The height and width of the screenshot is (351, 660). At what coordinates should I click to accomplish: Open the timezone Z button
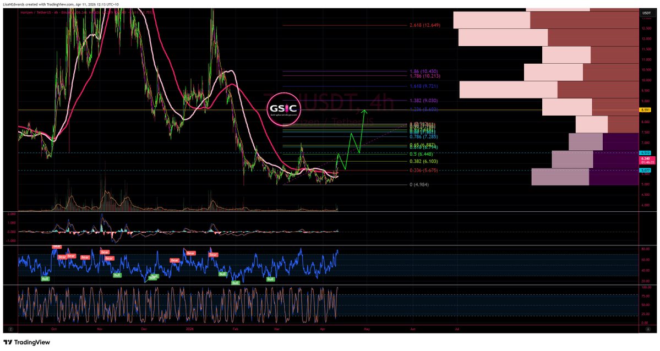point(10,329)
